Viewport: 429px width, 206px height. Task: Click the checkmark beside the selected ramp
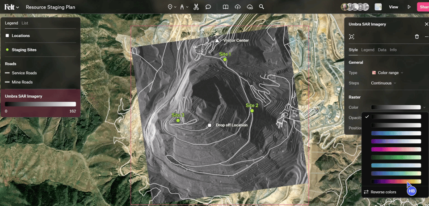point(367,116)
